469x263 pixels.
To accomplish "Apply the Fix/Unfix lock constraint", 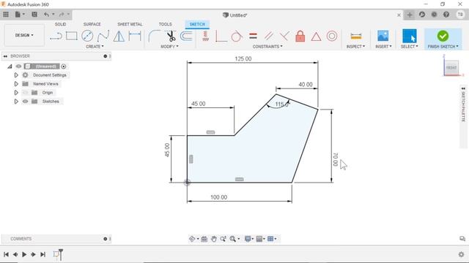I will click(x=300, y=36).
